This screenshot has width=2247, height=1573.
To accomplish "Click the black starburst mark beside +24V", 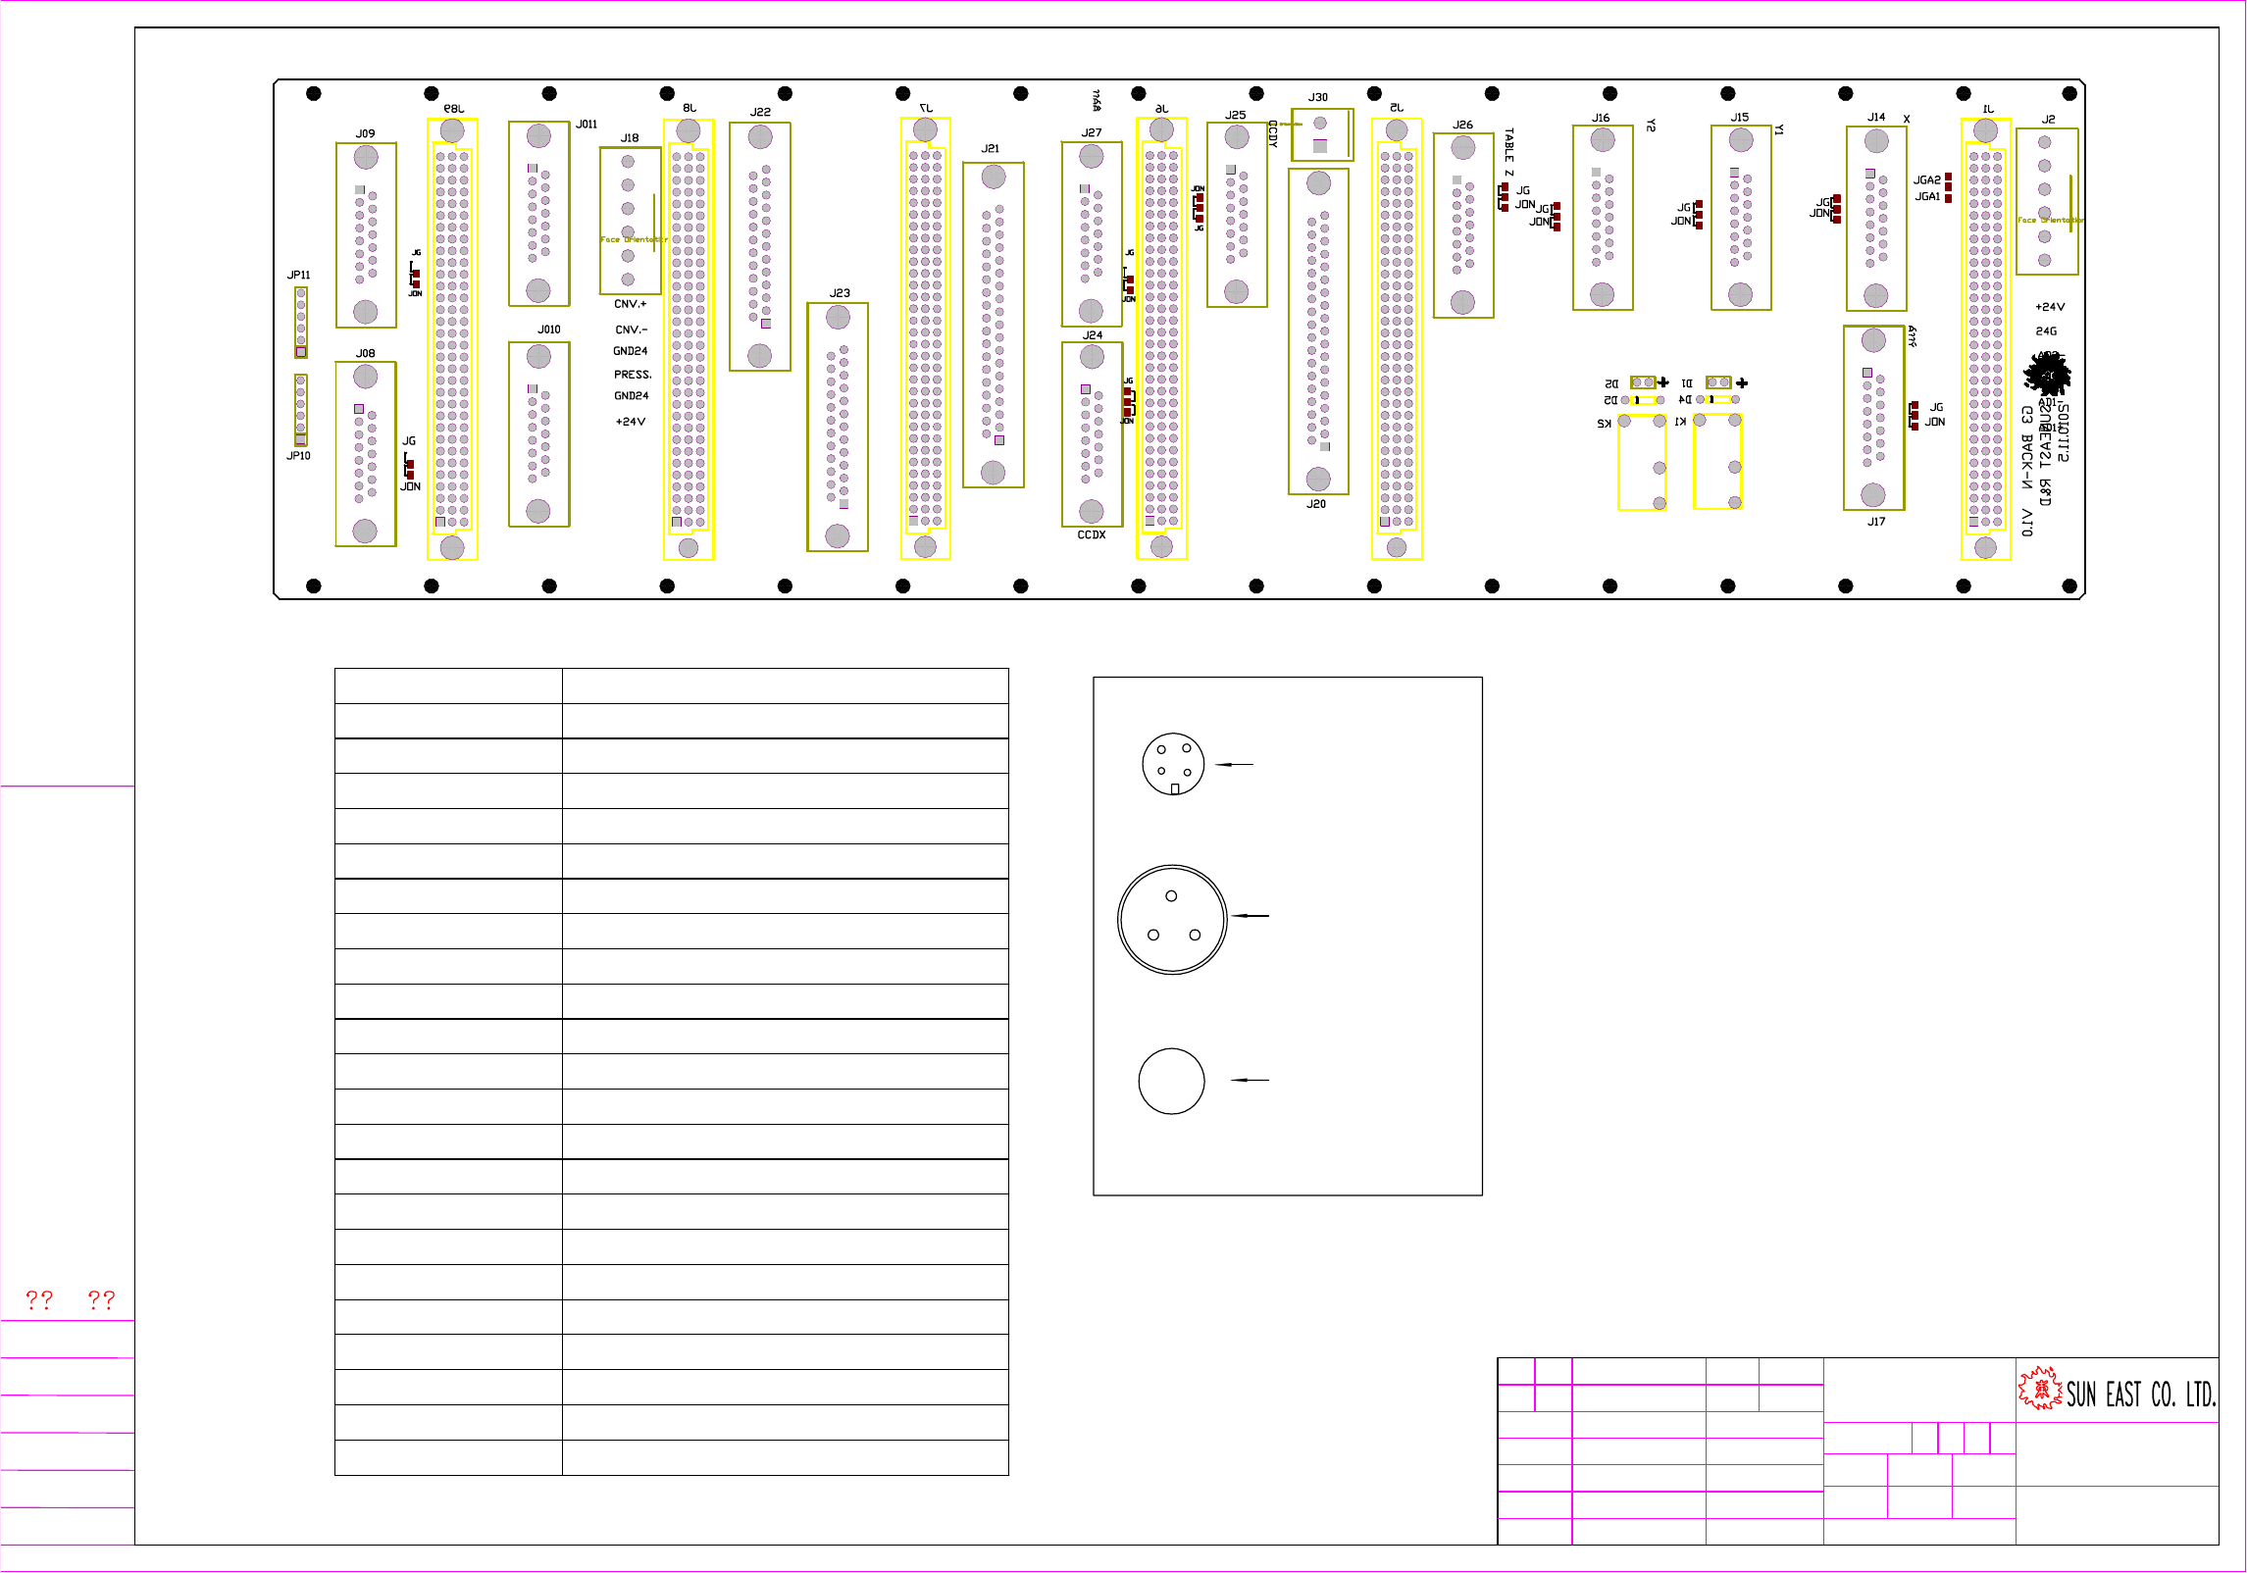I will click(2048, 375).
